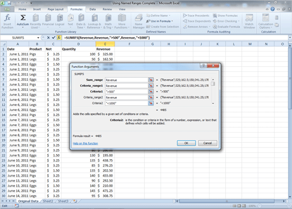This screenshot has width=292, height=209.
Task: Open the Text functions icon
Action: click(x=70, y=18)
